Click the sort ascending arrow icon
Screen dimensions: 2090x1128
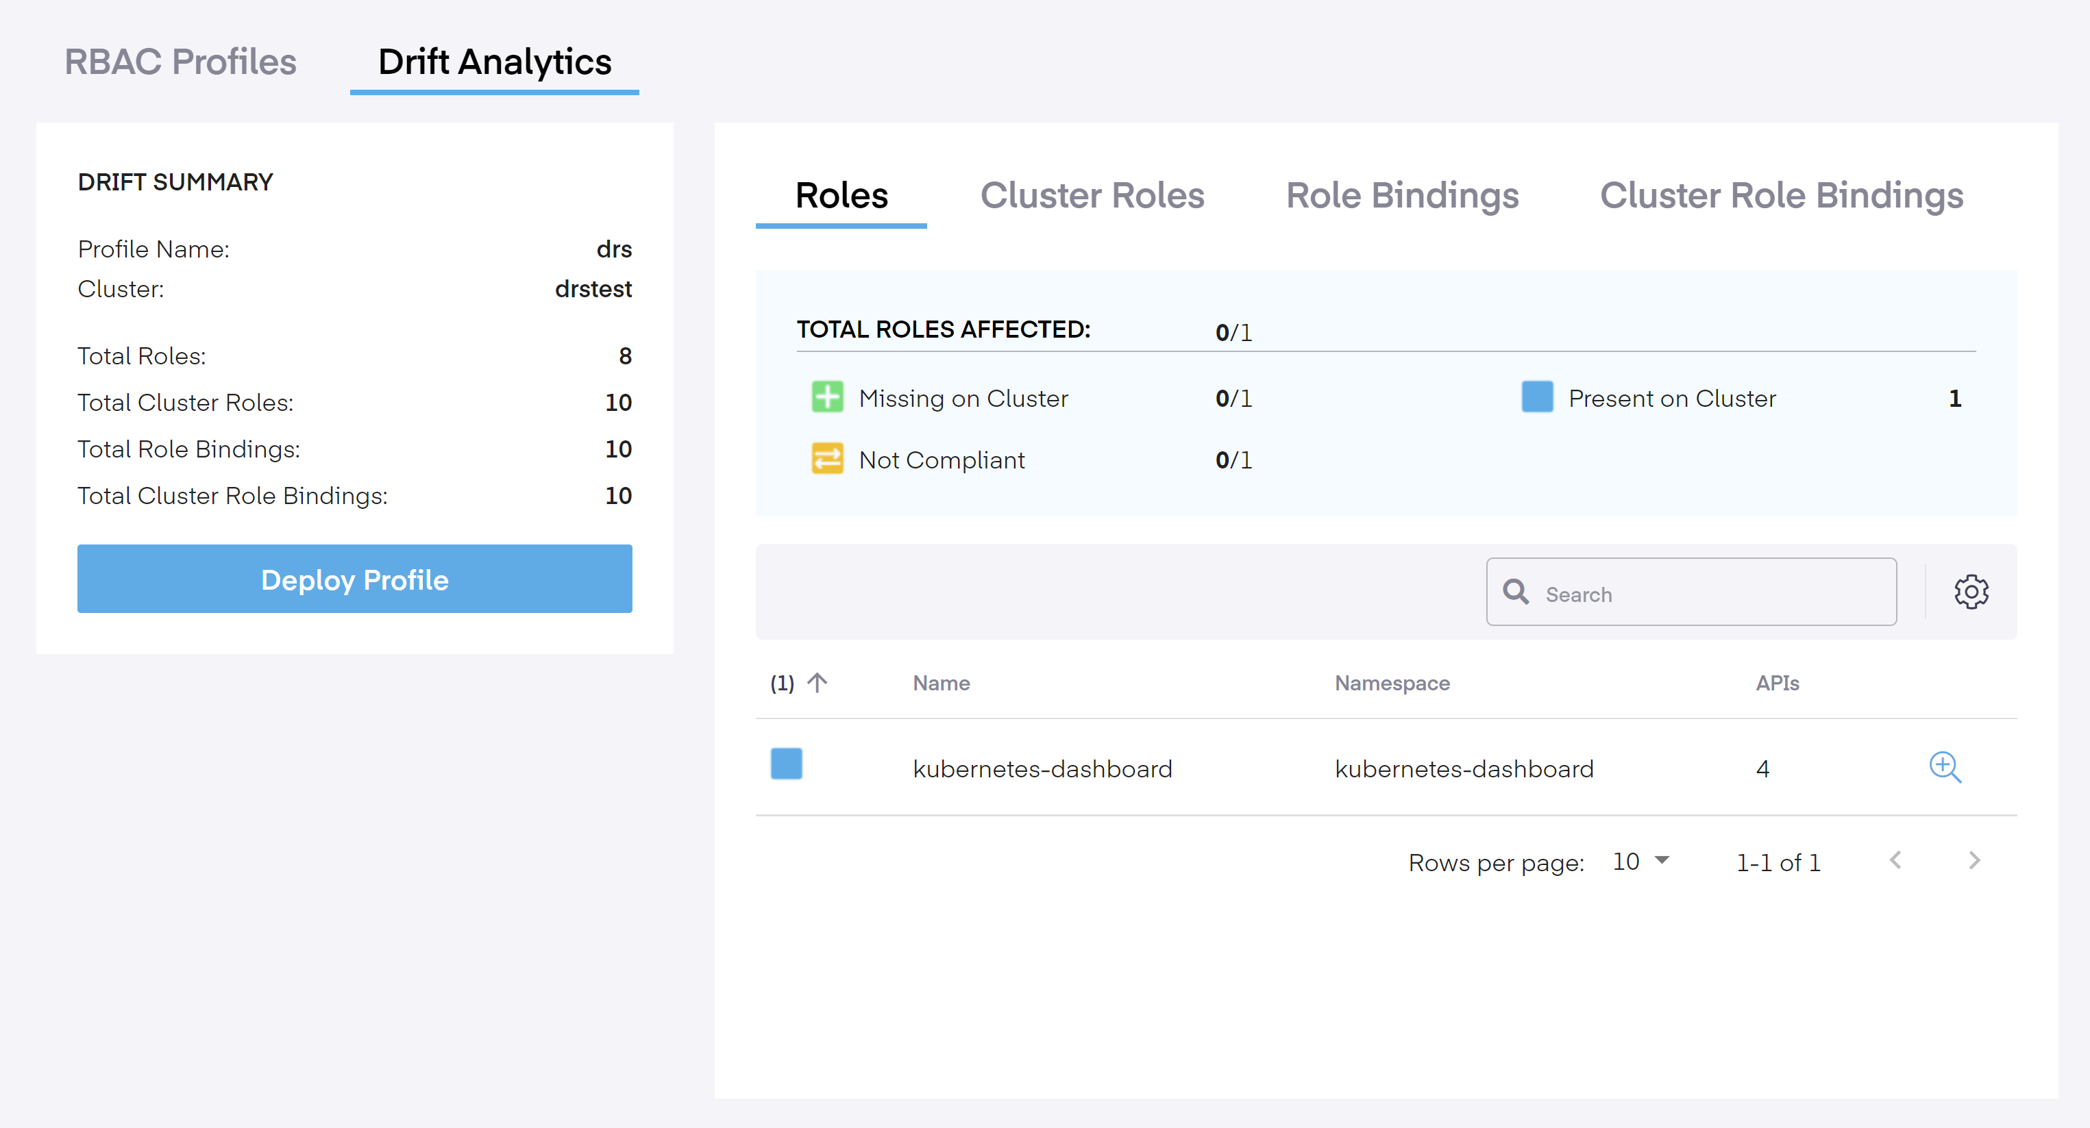click(817, 683)
